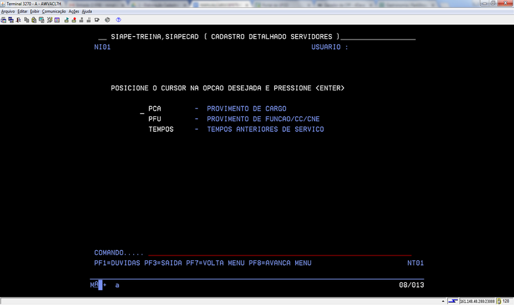Viewport: 514px width, 305px height.
Task: Click the 'NI01' screen code
Action: click(102, 47)
